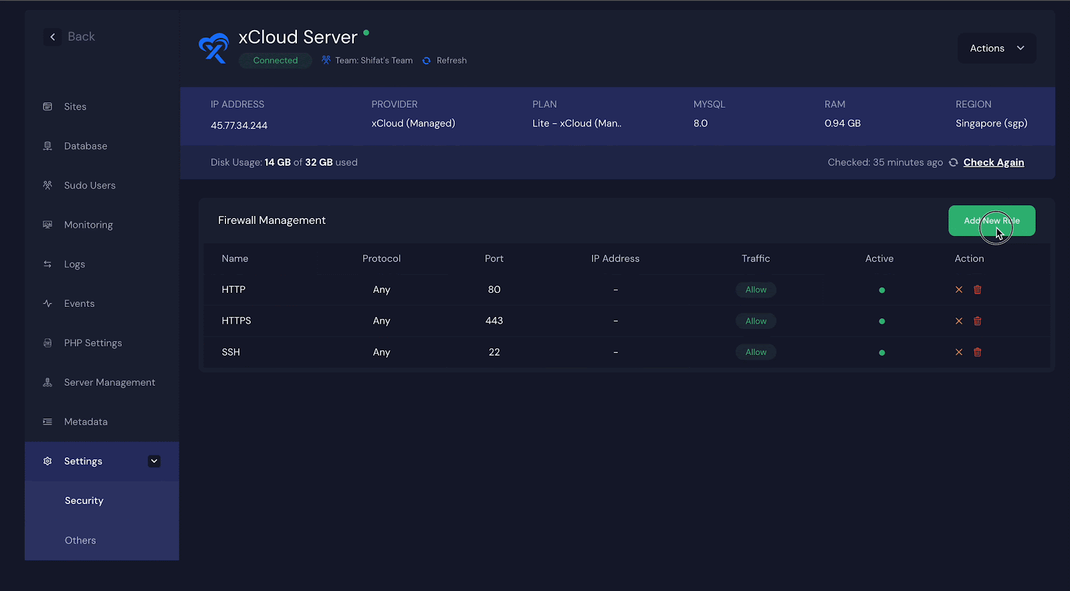Click the Refresh circular arrows icon

point(427,60)
